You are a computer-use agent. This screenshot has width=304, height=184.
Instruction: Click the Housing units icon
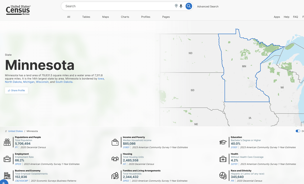tap(115, 159)
